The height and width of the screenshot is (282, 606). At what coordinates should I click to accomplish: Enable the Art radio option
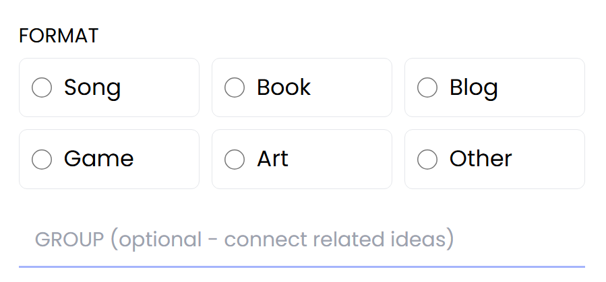pyautogui.click(x=235, y=159)
